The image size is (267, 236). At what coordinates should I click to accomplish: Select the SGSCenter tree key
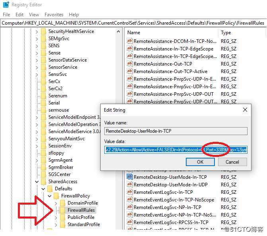59,174
